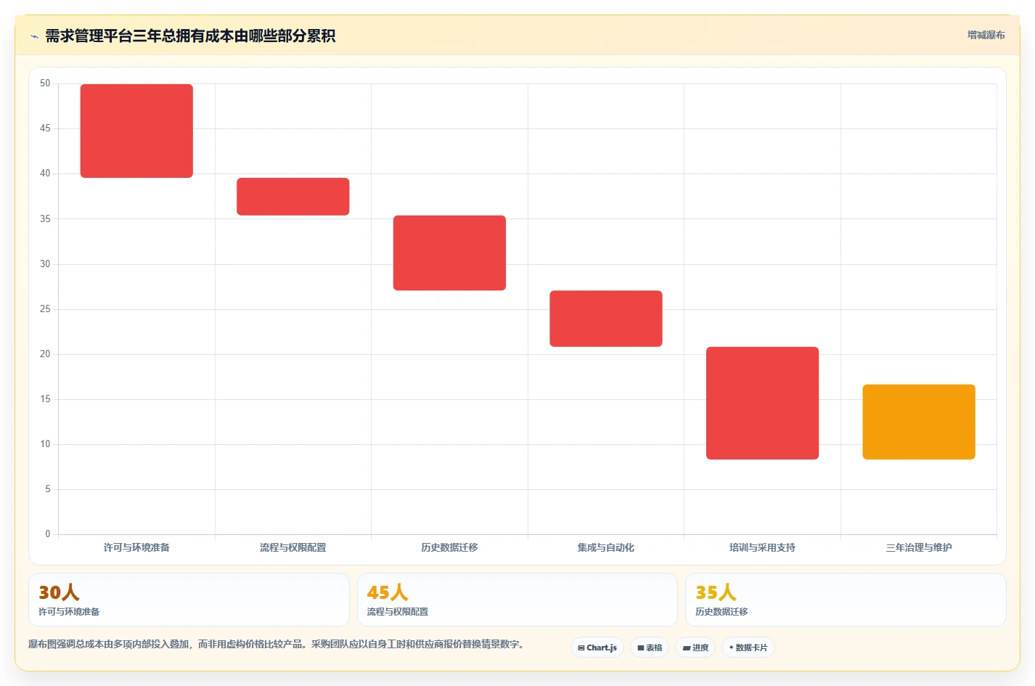Click the footnote text starting 瀑布图强调总成本

[x=276, y=644]
